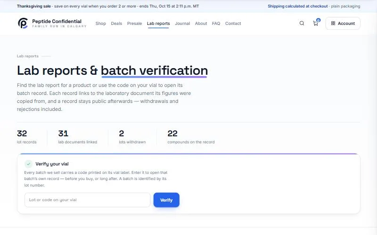This screenshot has width=377, height=235.
Task: Click the Thanksgiving sale banner text
Action: pos(108,6)
